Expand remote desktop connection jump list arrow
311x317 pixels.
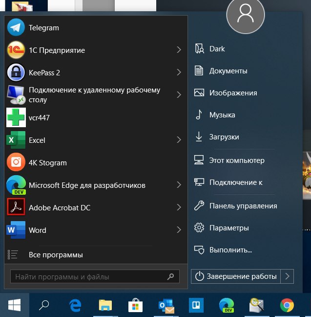179,94
